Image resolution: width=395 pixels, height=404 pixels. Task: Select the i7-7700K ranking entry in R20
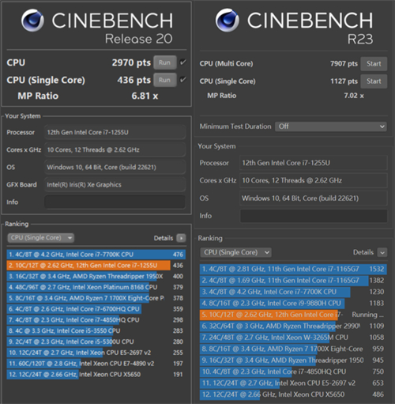(x=96, y=255)
